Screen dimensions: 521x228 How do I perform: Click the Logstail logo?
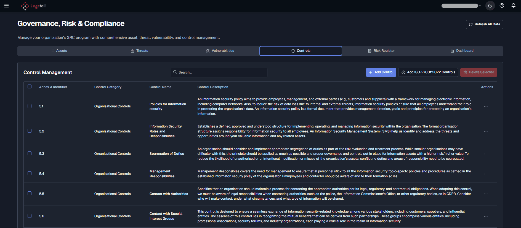(33, 6)
